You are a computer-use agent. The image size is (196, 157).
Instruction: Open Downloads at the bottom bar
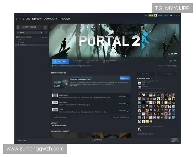click(x=98, y=140)
